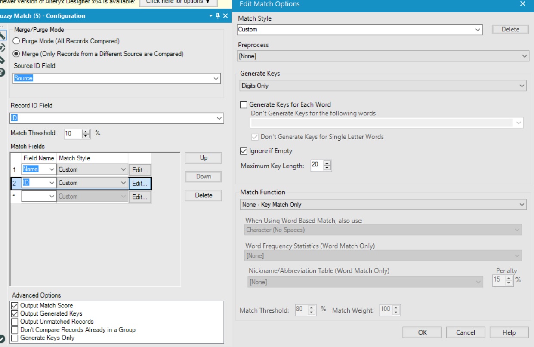Click the green checkmark icon at bottom left
The image size is (534, 347).
pos(2,339)
